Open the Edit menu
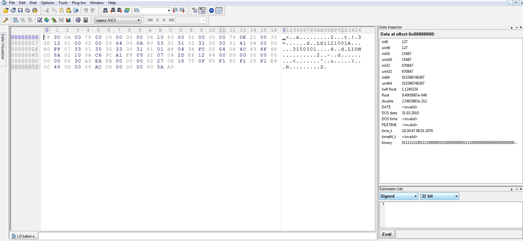The height and width of the screenshot is (241, 523). 22,3
